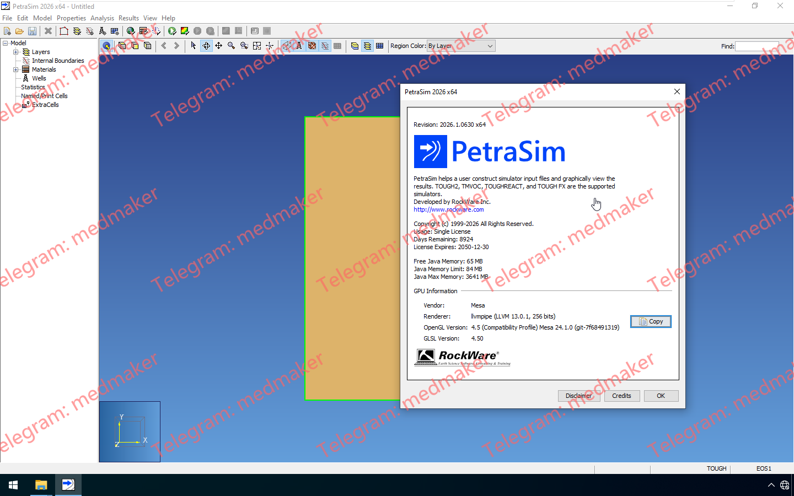Go to next view with the forward arrow
This screenshot has width=794, height=496.
176,46
